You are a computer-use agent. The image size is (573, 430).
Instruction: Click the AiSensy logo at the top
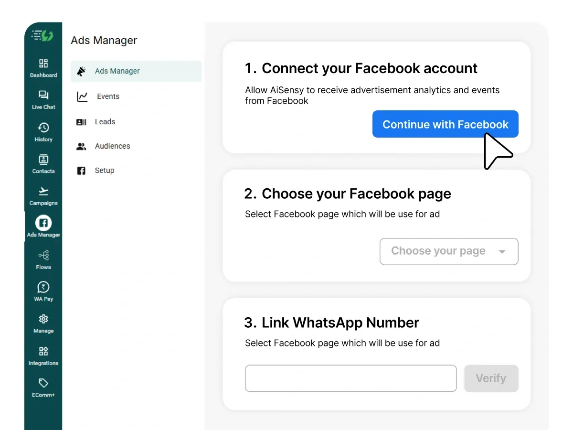pos(43,34)
